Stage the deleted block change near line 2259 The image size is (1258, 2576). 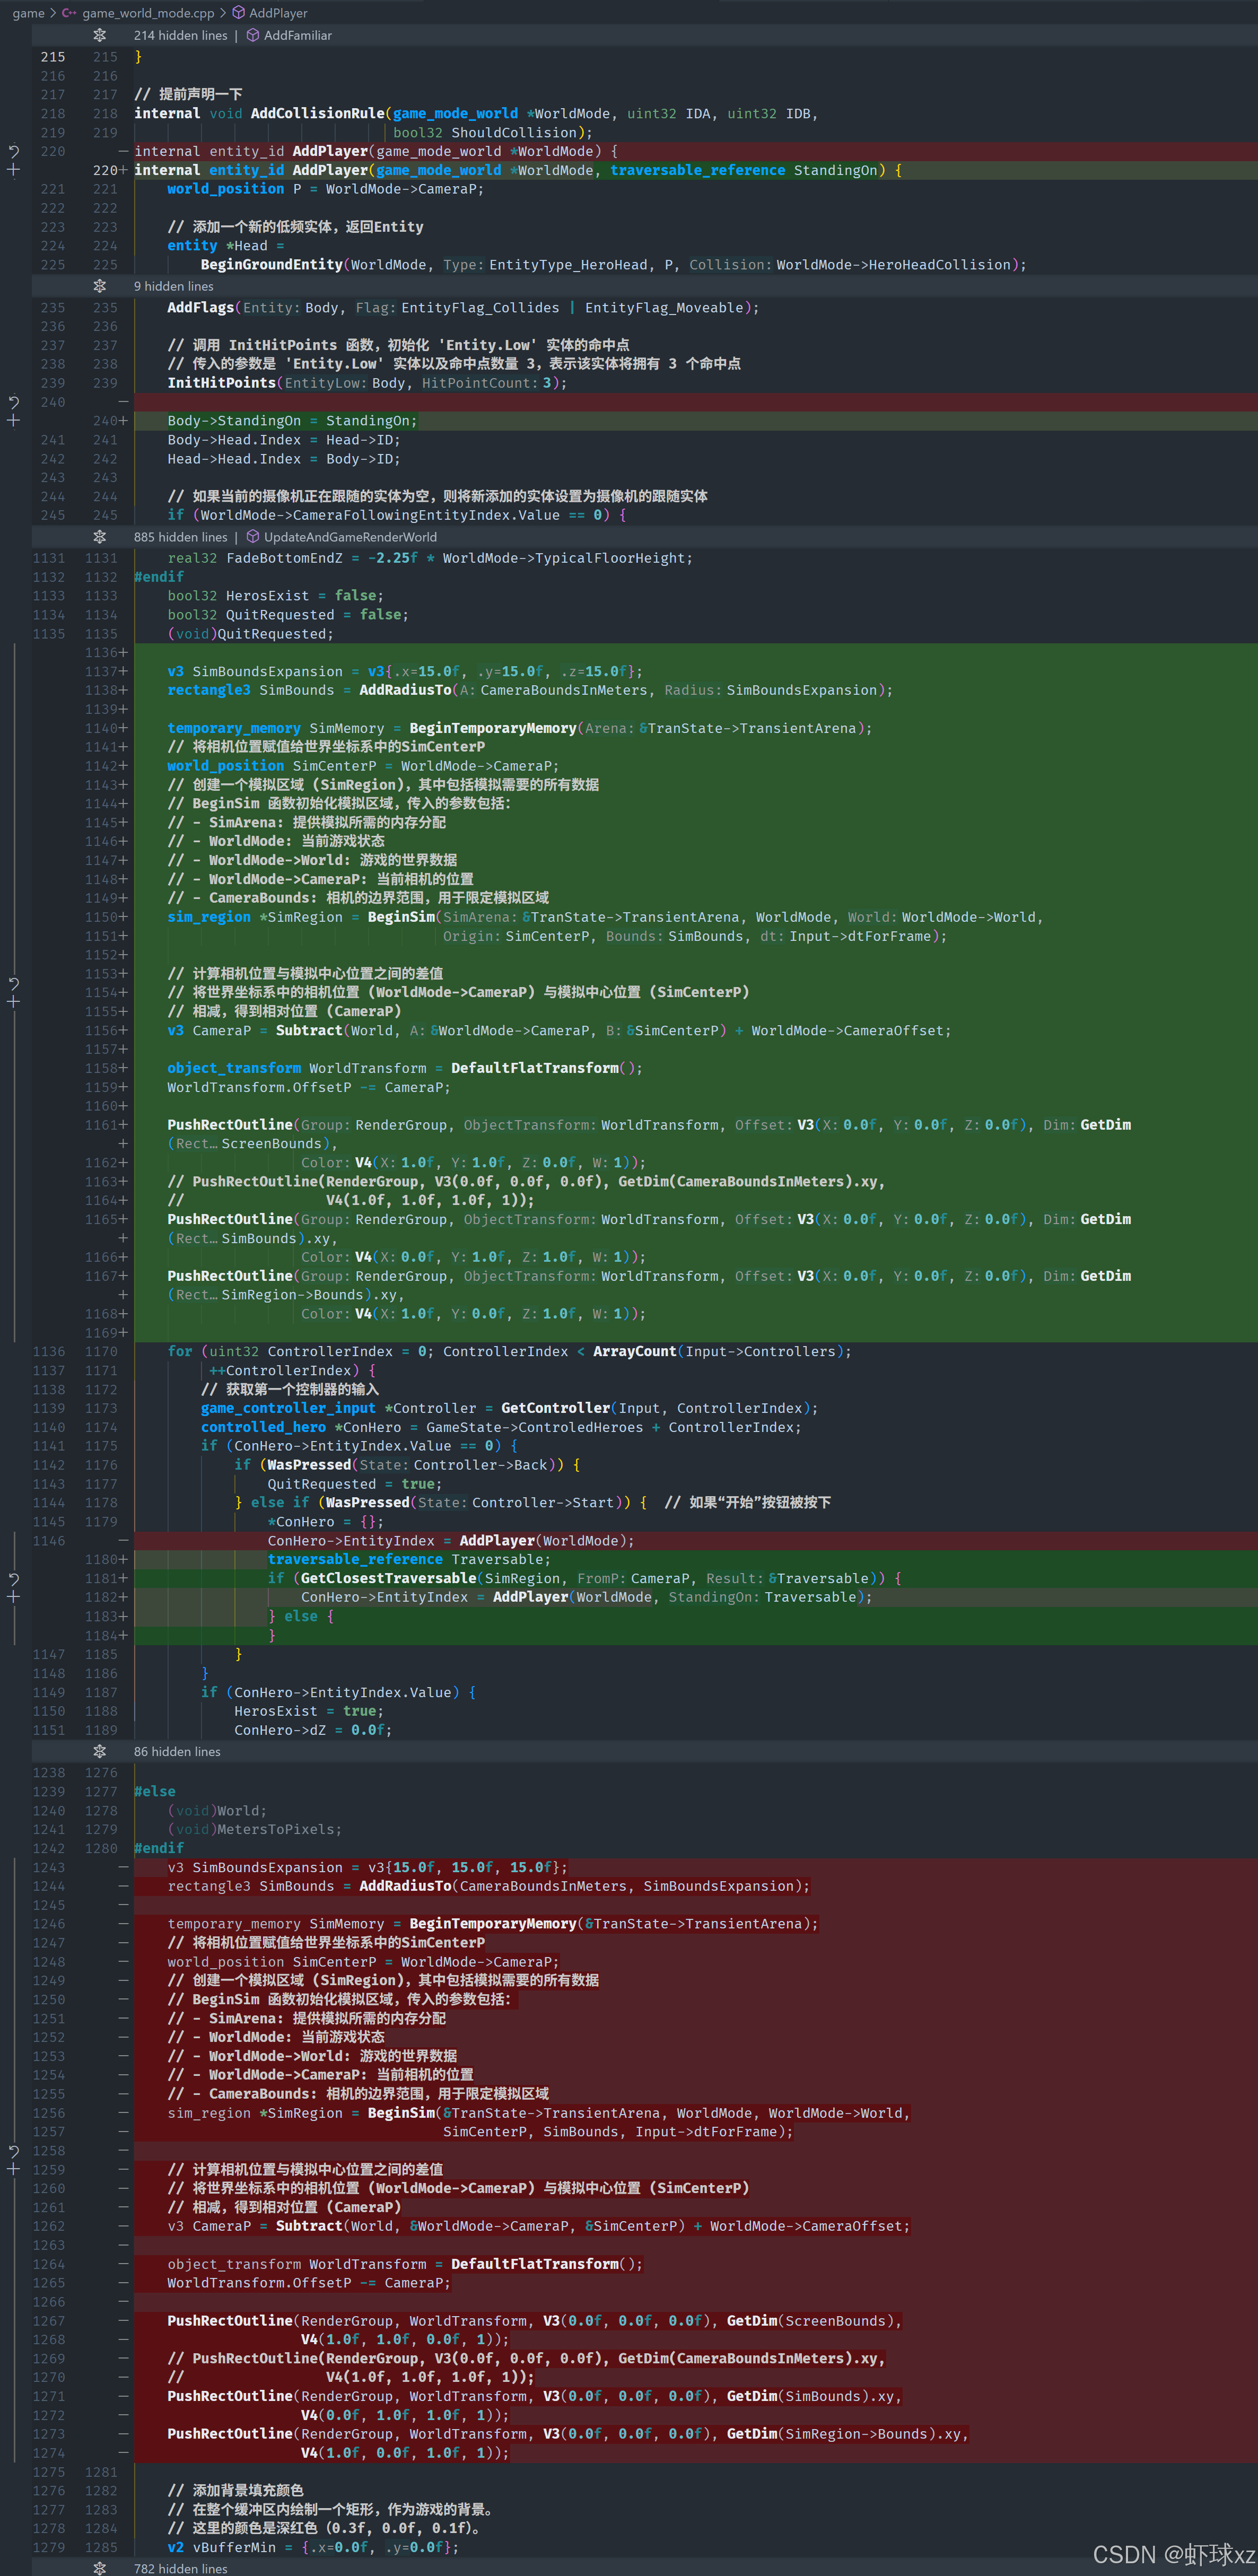coord(14,2170)
